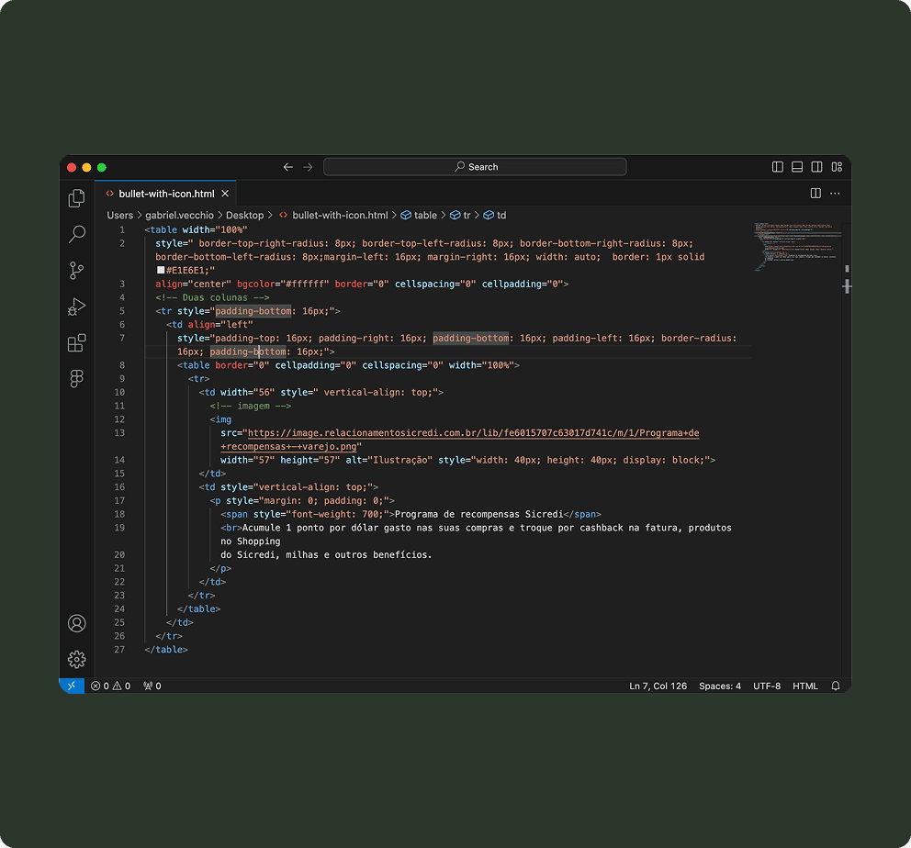The width and height of the screenshot is (911, 848).
Task: Toggle the primary side bar layout
Action: (x=777, y=167)
